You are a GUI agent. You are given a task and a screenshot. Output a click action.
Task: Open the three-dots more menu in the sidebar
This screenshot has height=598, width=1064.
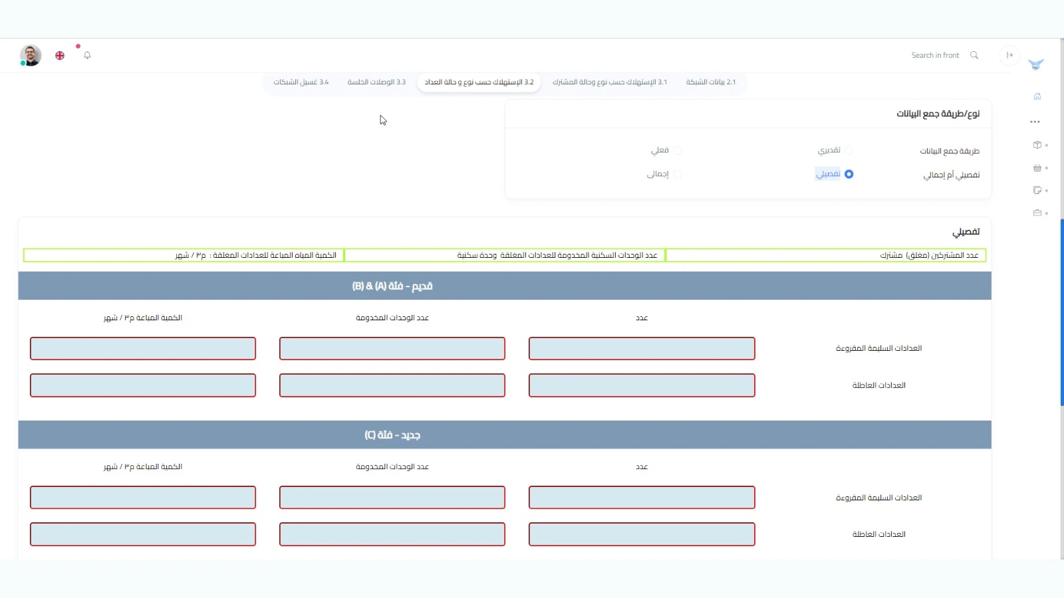1035,122
